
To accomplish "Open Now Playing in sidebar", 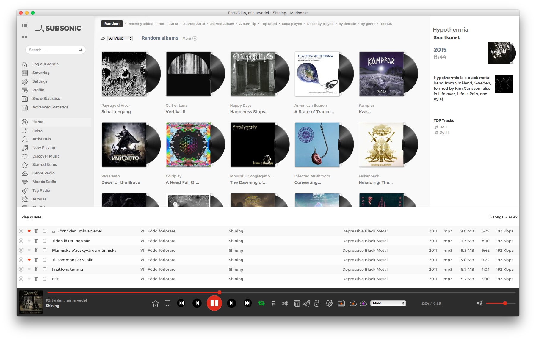I will 44,147.
